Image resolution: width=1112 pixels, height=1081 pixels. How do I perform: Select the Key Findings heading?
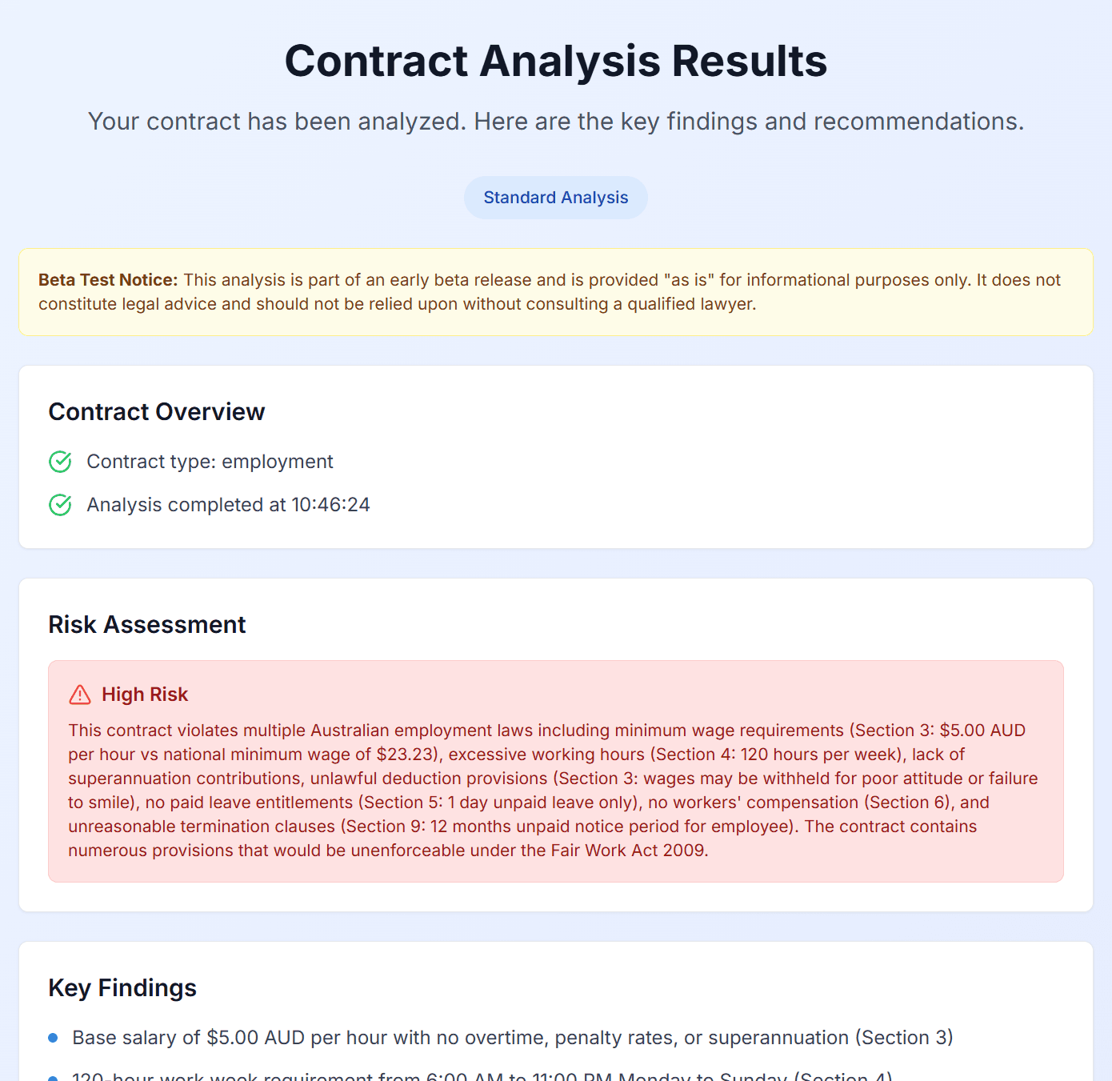coord(122,987)
